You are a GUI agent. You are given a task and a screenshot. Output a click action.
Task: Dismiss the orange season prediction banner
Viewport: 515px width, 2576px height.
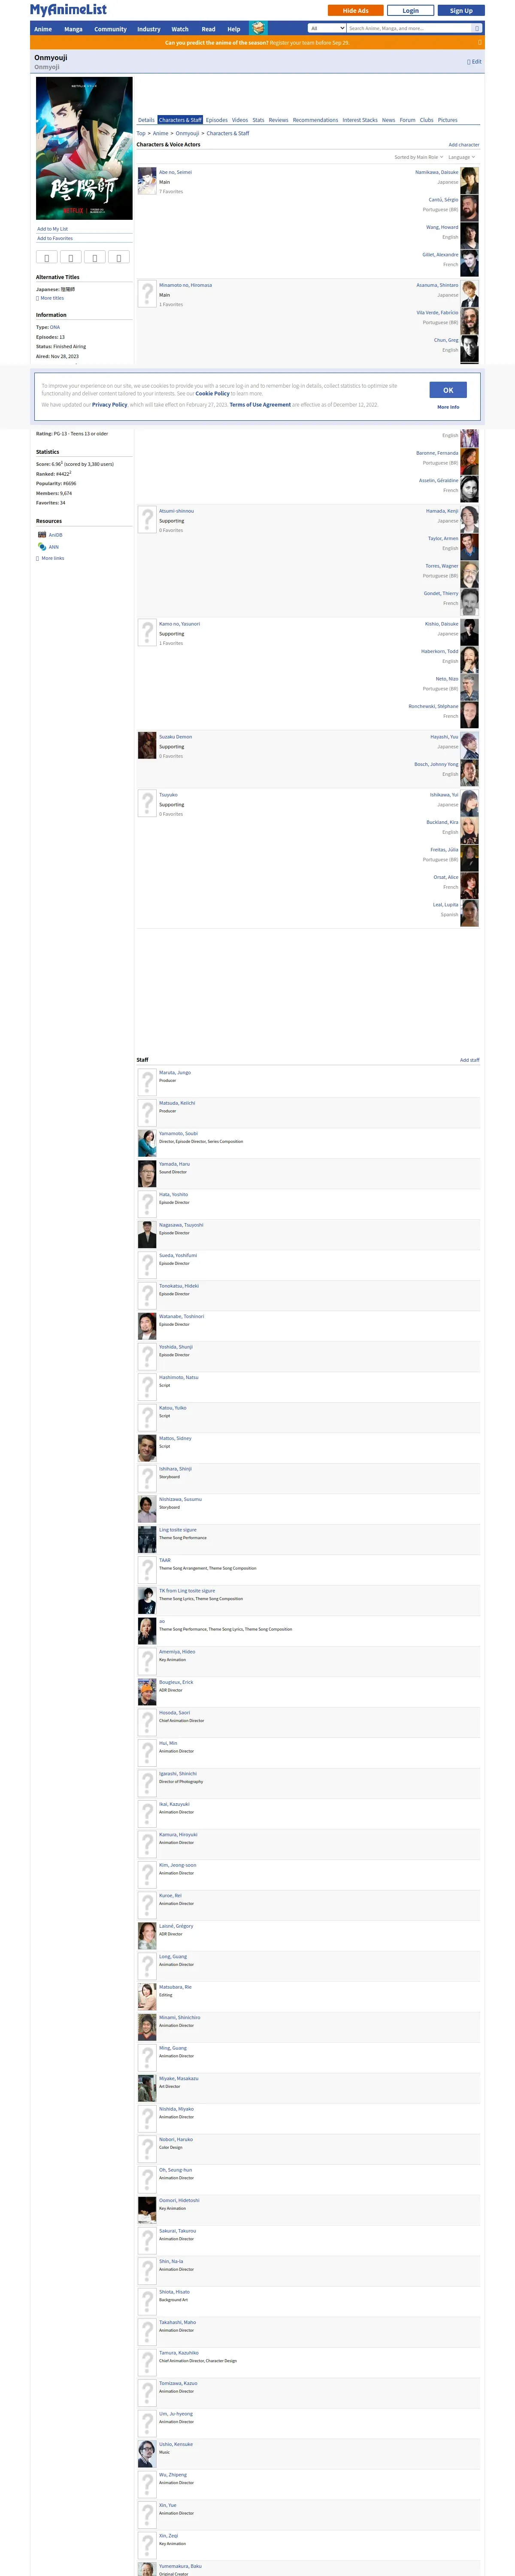tap(480, 43)
